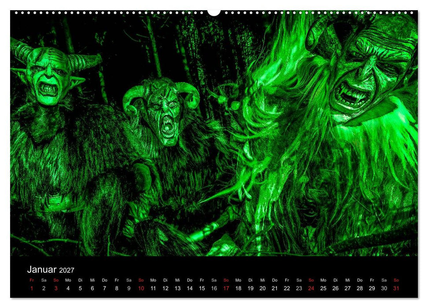The width and height of the screenshot is (428, 308).
Task: Click the red 'So' label above date 24
Action: tap(311, 280)
